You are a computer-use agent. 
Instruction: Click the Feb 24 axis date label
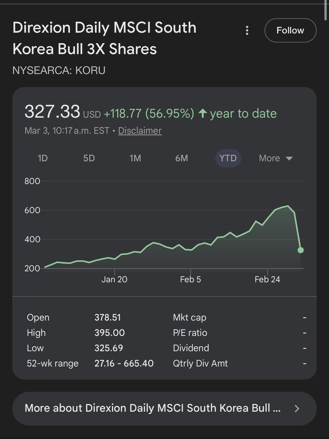click(x=267, y=279)
